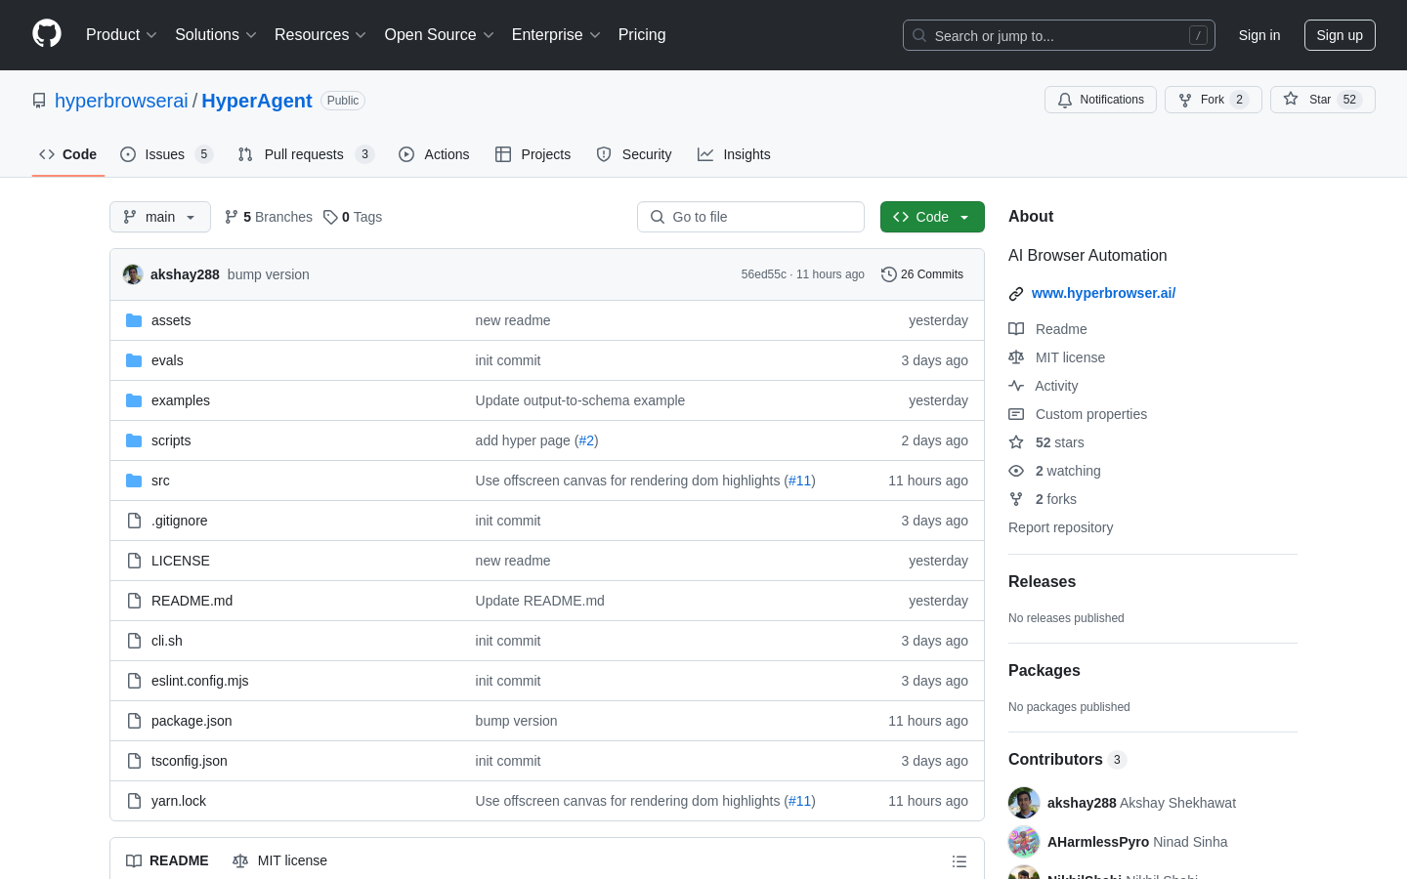Viewport: 1407px width, 879px height.
Task: Open www.hyperbrowser.ai website link
Action: click(x=1103, y=293)
